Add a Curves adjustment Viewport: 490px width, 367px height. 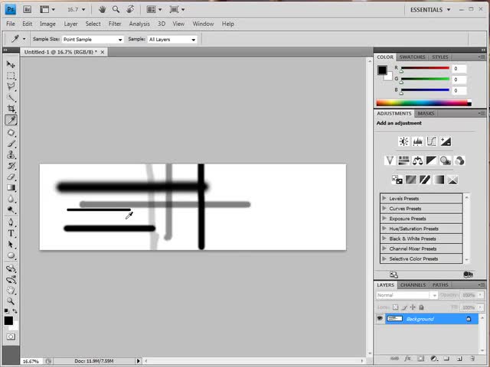click(432, 141)
